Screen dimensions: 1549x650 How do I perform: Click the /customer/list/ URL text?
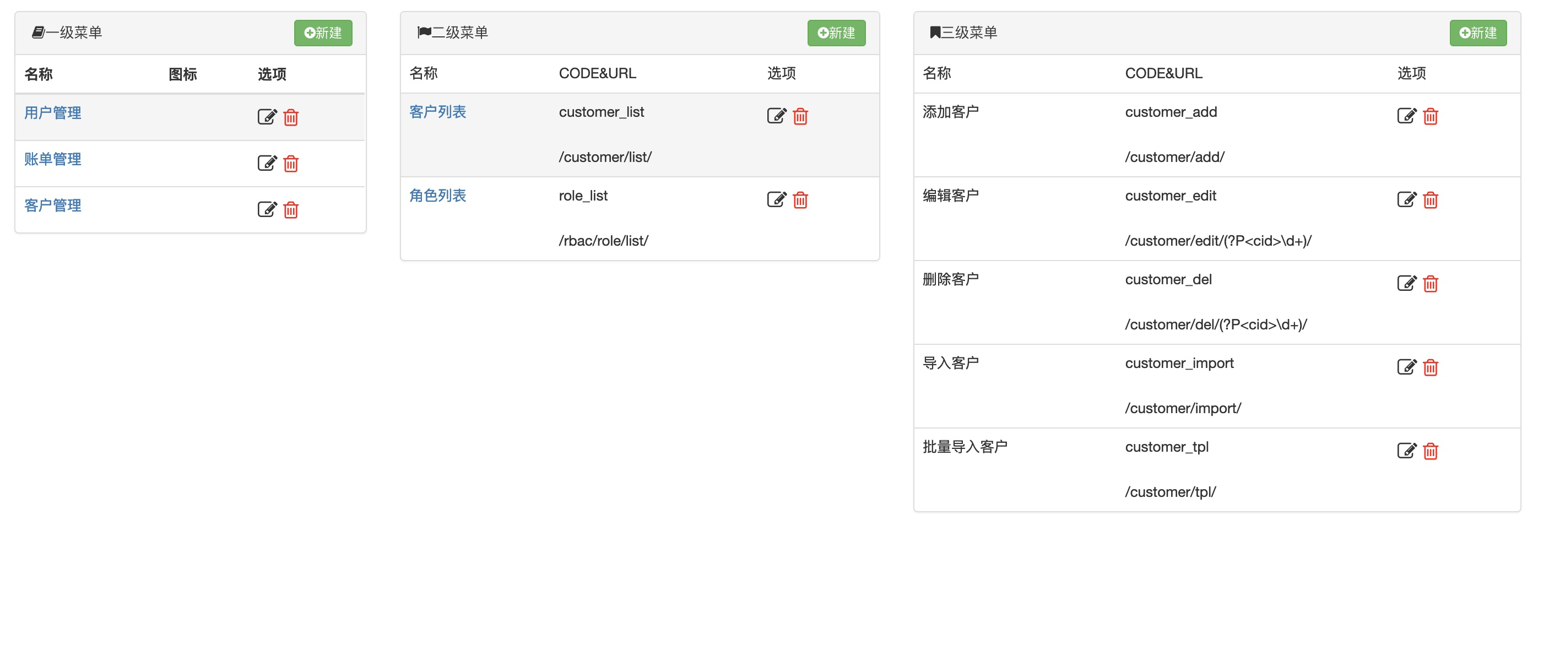click(x=605, y=157)
